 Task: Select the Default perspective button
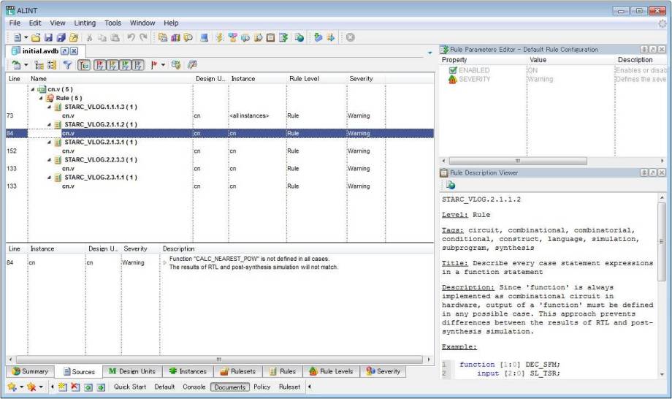[164, 387]
